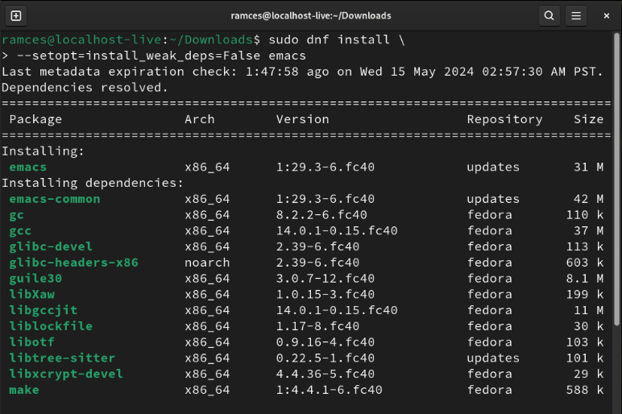This screenshot has width=622, height=414.
Task: Click version 1.17-8.fc40 of liblockfile
Action: pos(317,326)
